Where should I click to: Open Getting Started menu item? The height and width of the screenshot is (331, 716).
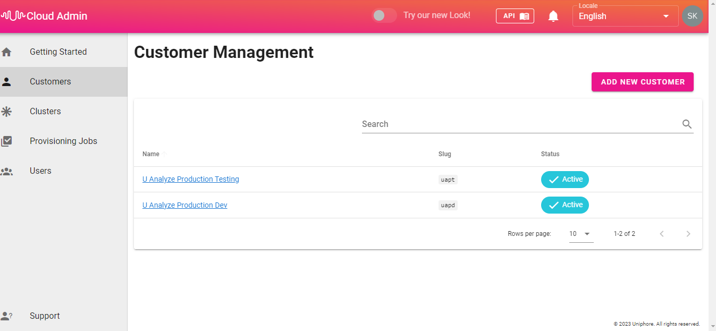tap(64, 52)
